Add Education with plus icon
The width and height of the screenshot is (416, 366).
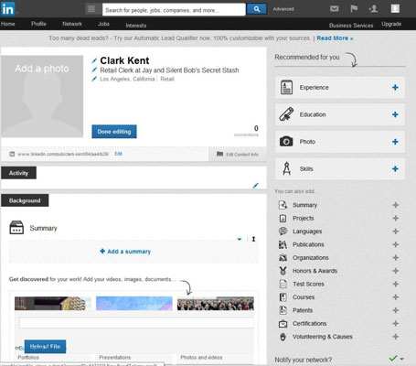click(395, 114)
